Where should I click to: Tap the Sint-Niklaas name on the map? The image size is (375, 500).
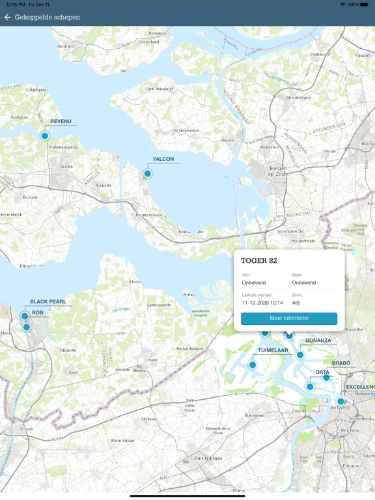pyautogui.click(x=208, y=458)
